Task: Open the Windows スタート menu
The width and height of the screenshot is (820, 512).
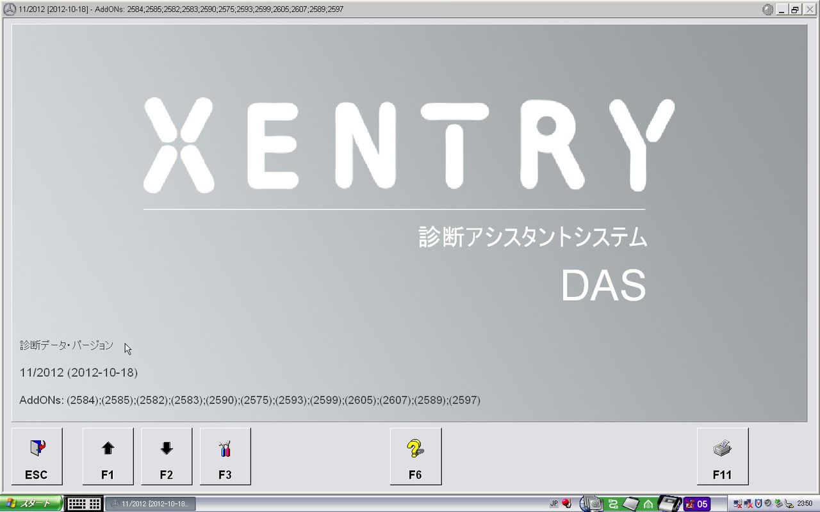Action: (x=31, y=504)
